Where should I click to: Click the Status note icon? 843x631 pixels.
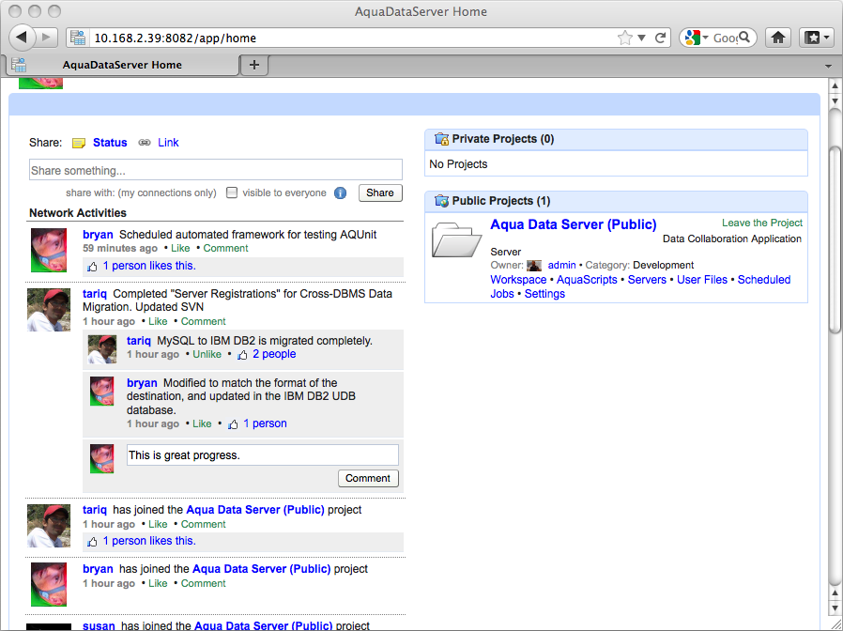[79, 143]
